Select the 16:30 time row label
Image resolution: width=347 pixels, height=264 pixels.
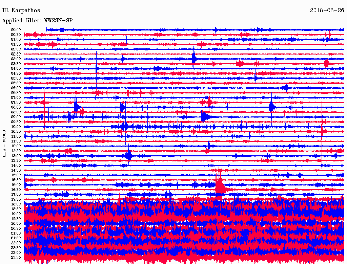pyautogui.click(x=16, y=190)
